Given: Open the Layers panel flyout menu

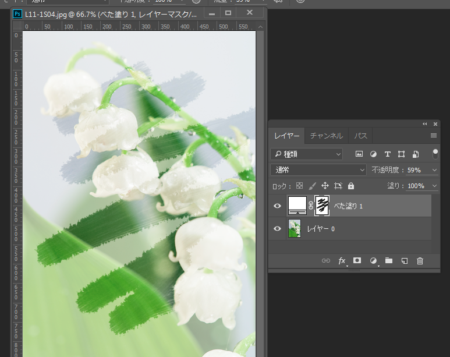Looking at the screenshot, I should (x=434, y=135).
